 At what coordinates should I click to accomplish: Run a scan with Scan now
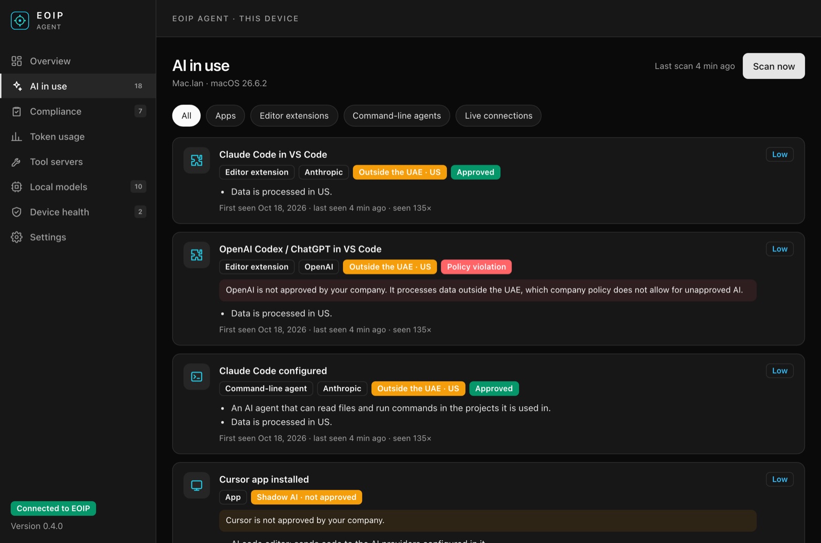774,66
